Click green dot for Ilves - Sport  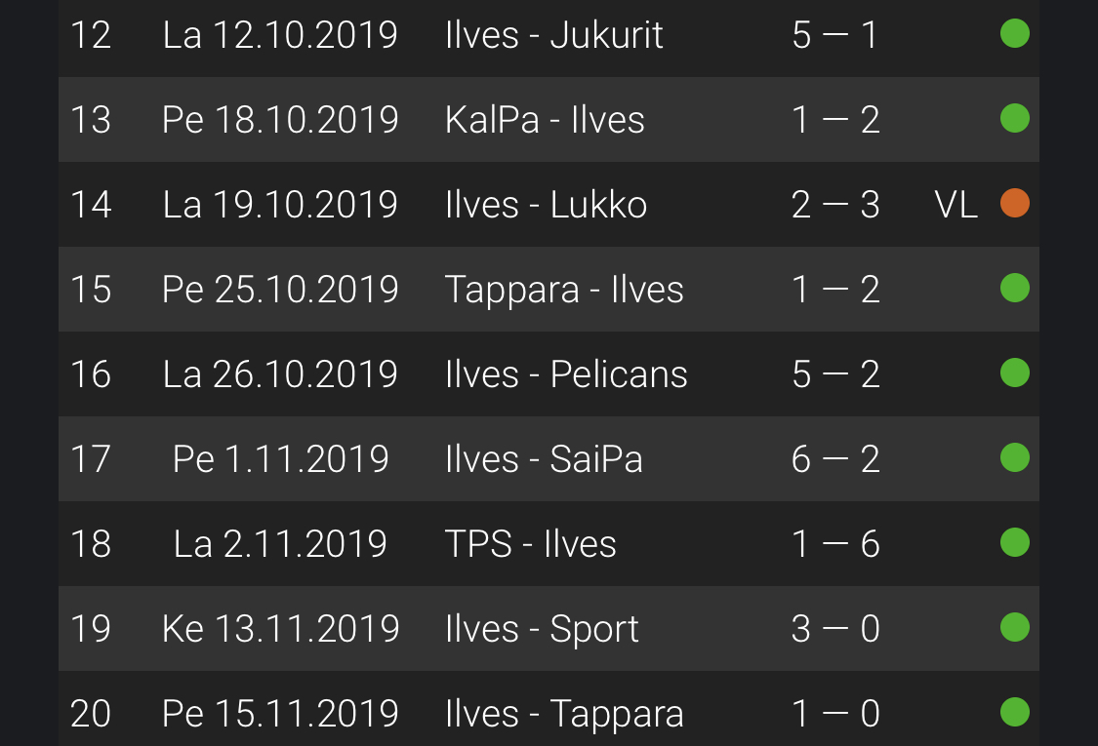point(1015,627)
